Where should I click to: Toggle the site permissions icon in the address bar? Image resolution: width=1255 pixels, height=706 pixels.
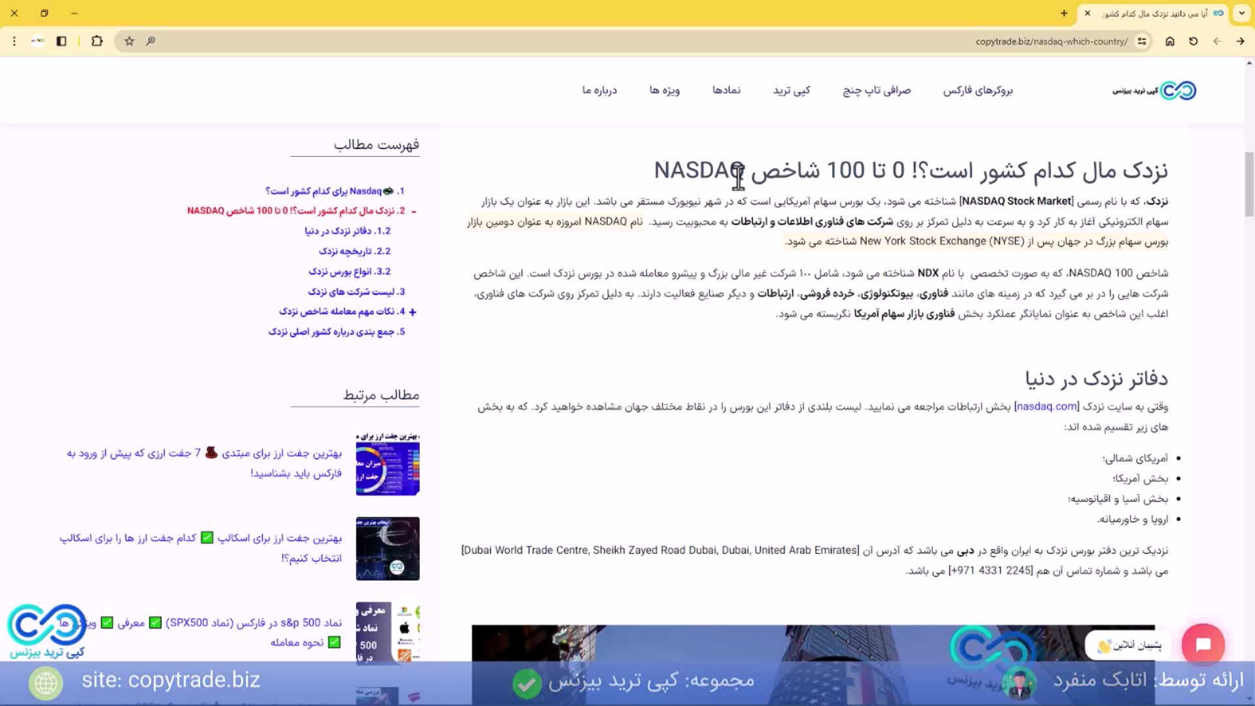click(1142, 41)
